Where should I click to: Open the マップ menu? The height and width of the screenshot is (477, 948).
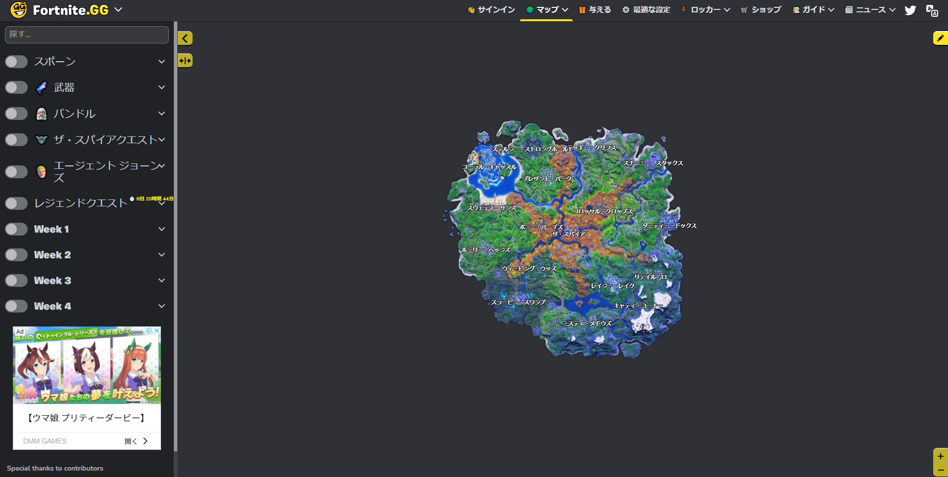coord(547,10)
